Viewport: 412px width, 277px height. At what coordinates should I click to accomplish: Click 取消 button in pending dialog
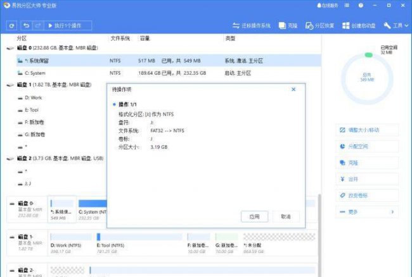(x=286, y=216)
